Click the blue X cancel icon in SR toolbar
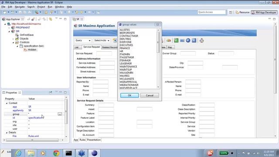 point(194,41)
